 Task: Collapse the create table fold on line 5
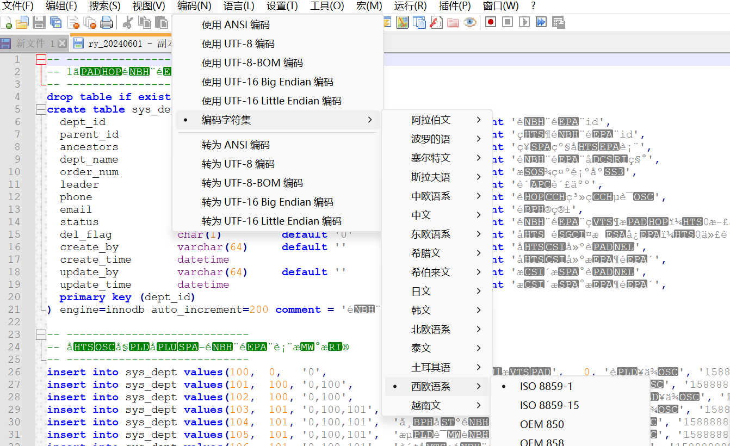click(41, 109)
